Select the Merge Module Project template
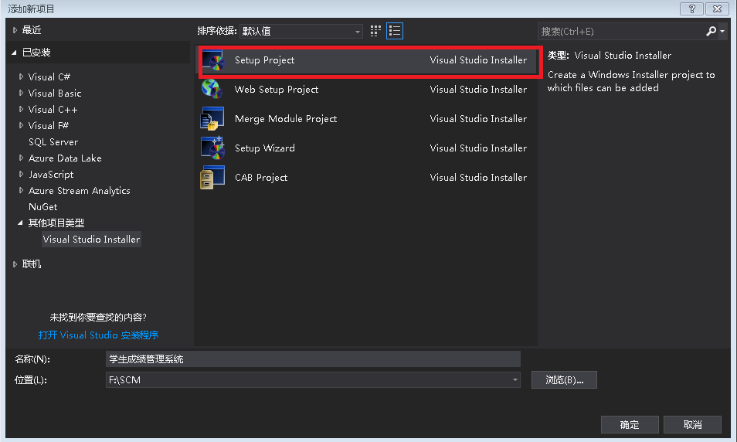 pyautogui.click(x=366, y=118)
